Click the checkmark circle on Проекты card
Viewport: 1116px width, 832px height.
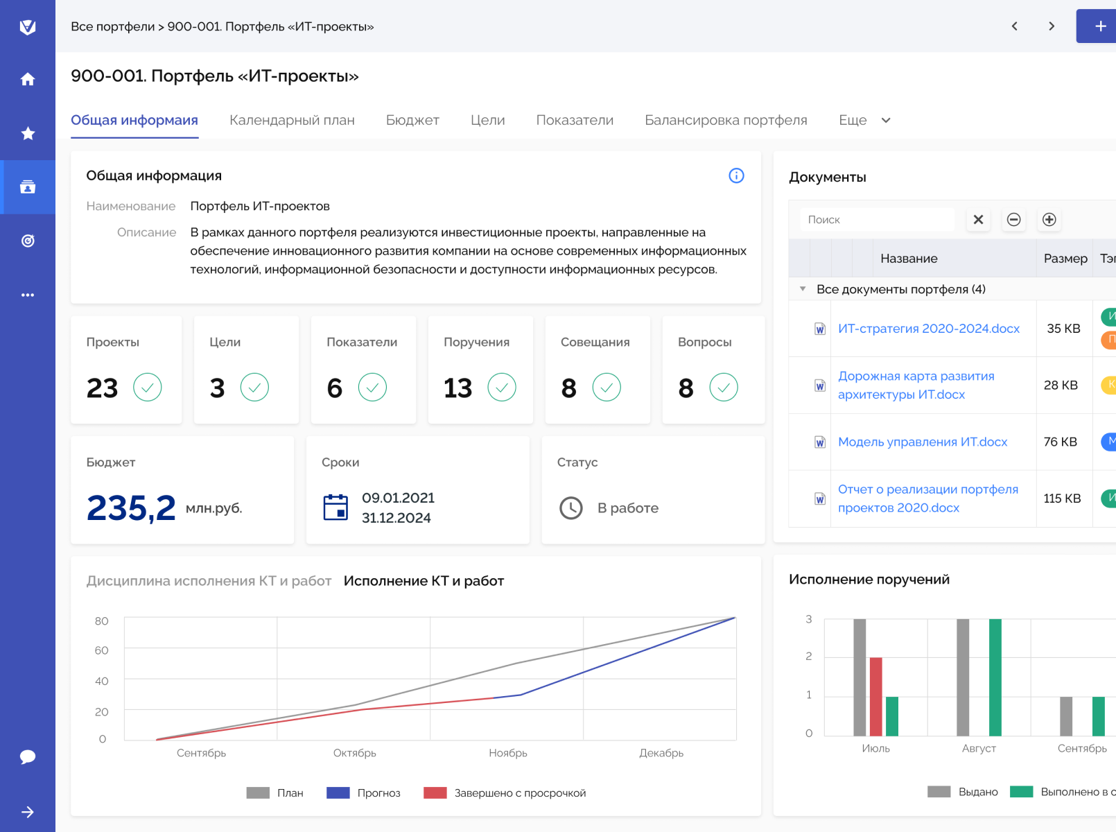pos(148,388)
